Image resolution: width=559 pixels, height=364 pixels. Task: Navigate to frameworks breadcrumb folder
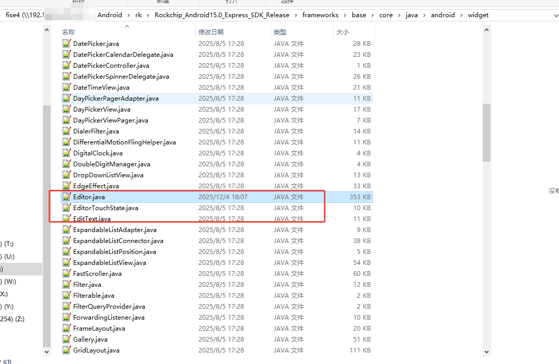tap(320, 15)
